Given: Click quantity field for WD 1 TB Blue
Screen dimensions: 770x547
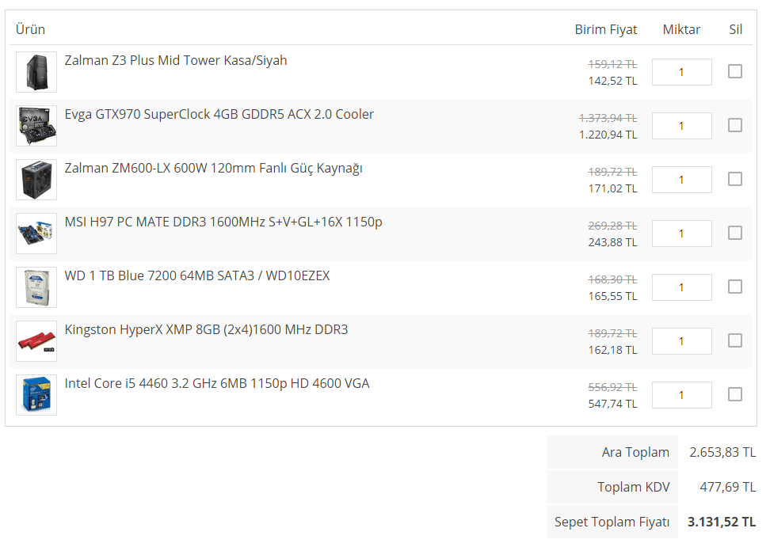Looking at the screenshot, I should 681,287.
